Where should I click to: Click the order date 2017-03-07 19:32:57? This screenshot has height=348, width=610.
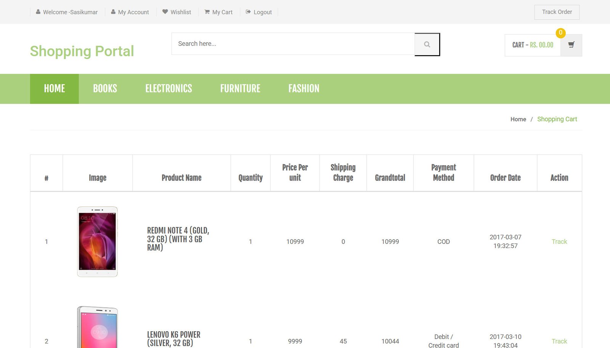(506, 241)
